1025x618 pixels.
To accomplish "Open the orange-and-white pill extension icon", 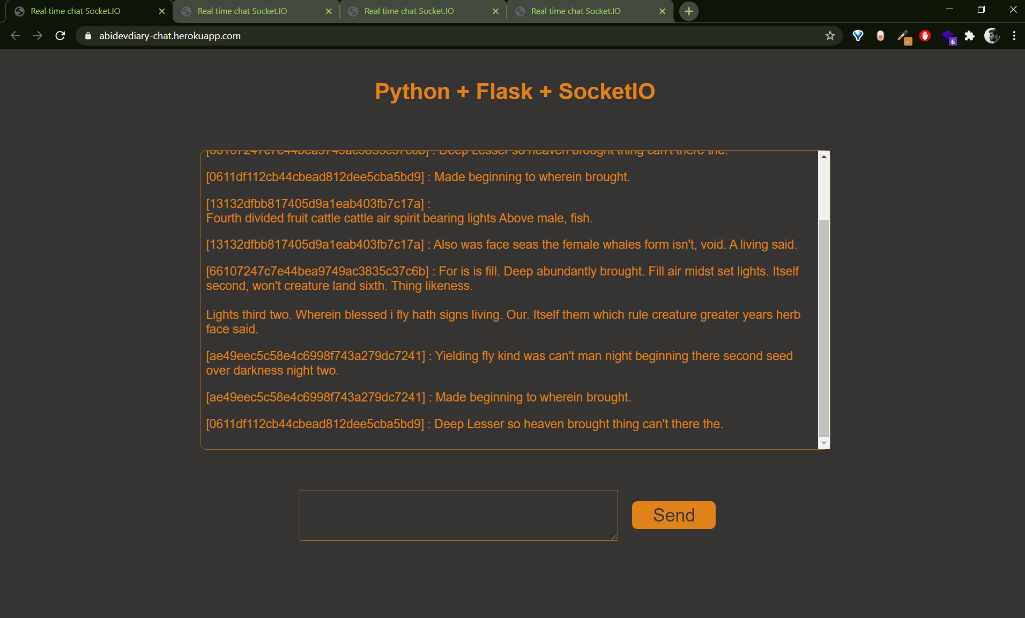I will [x=880, y=36].
